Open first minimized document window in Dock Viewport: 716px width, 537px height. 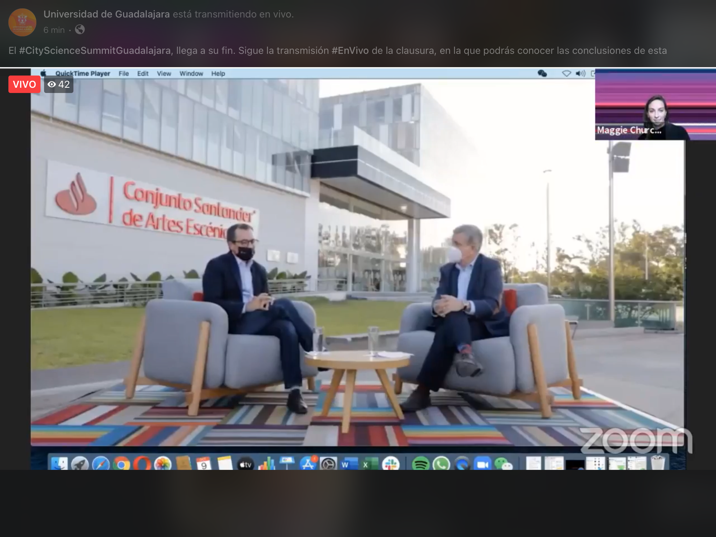click(534, 463)
